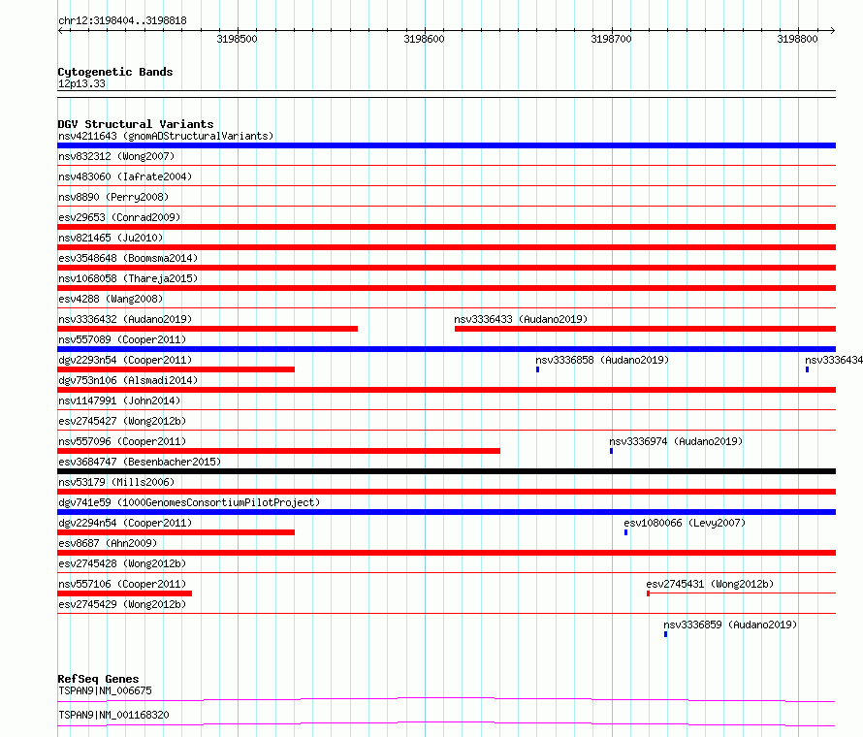Click the nsv8890 (Perry2008) label
The width and height of the screenshot is (863, 737).
[113, 197]
